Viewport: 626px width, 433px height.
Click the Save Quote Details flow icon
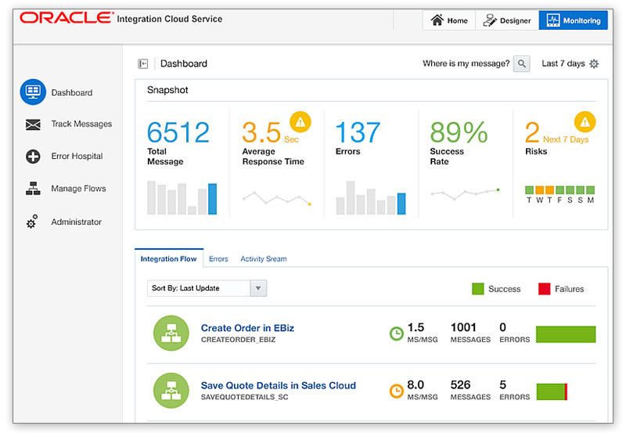[171, 392]
